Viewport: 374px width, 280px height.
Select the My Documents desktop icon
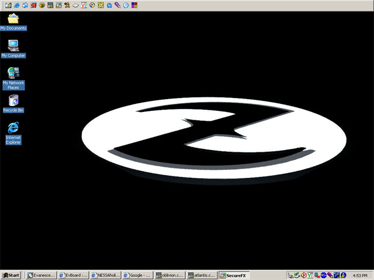tap(13, 22)
